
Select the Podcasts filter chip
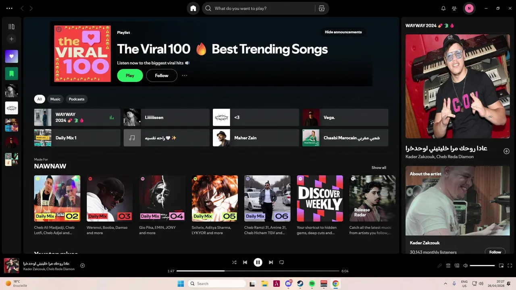pyautogui.click(x=77, y=99)
